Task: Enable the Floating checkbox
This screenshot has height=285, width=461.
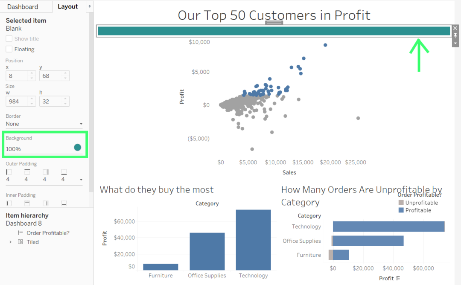Action: 9,49
